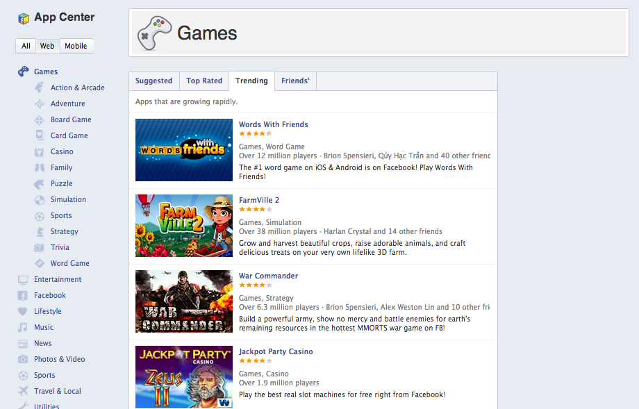Select the Music note icon

pyautogui.click(x=23, y=327)
